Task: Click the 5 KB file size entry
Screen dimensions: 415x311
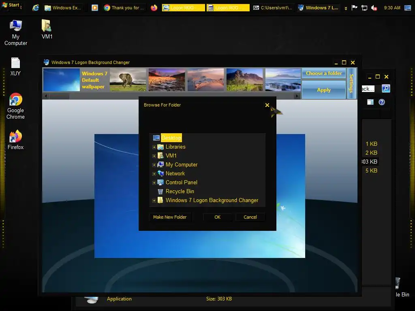Action: point(371,170)
